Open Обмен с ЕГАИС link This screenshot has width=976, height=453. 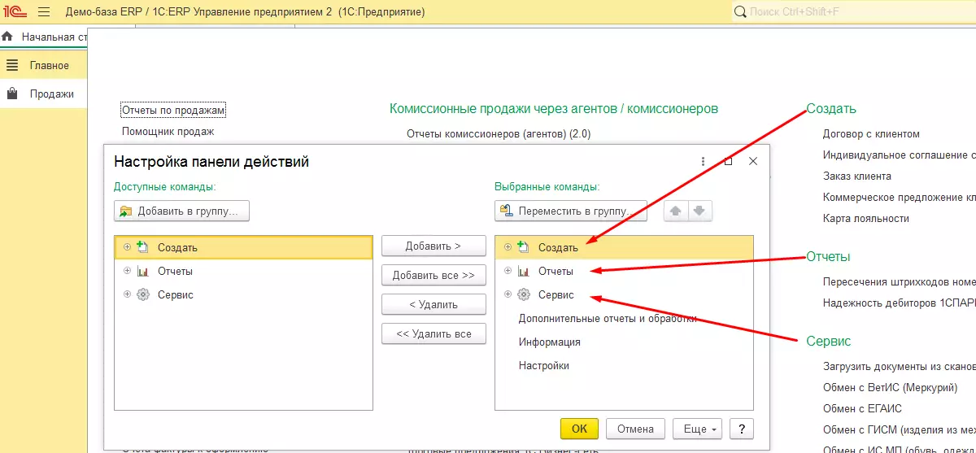point(862,409)
